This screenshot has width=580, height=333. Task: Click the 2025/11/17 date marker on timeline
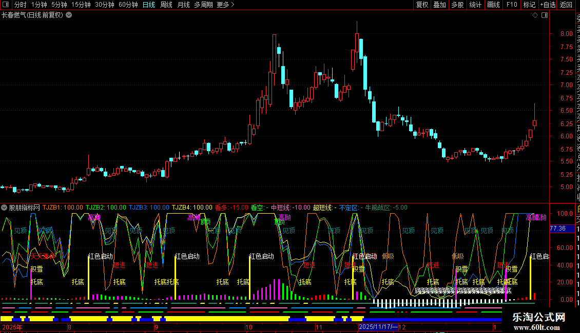point(378,326)
